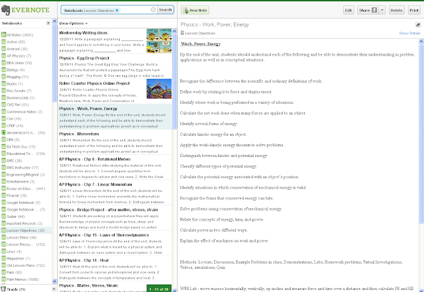The height and width of the screenshot is (292, 424).
Task: Click the notebooks sidebar scroll down arrow
Action: (54, 281)
